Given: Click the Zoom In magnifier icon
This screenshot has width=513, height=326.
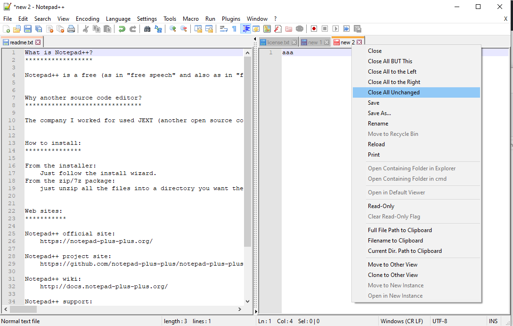Looking at the screenshot, I should tap(173, 29).
